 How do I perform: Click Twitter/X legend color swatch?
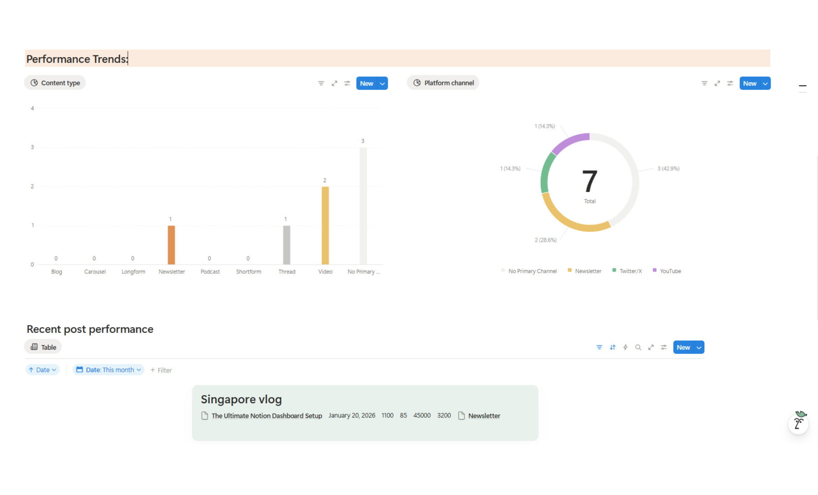click(x=614, y=271)
